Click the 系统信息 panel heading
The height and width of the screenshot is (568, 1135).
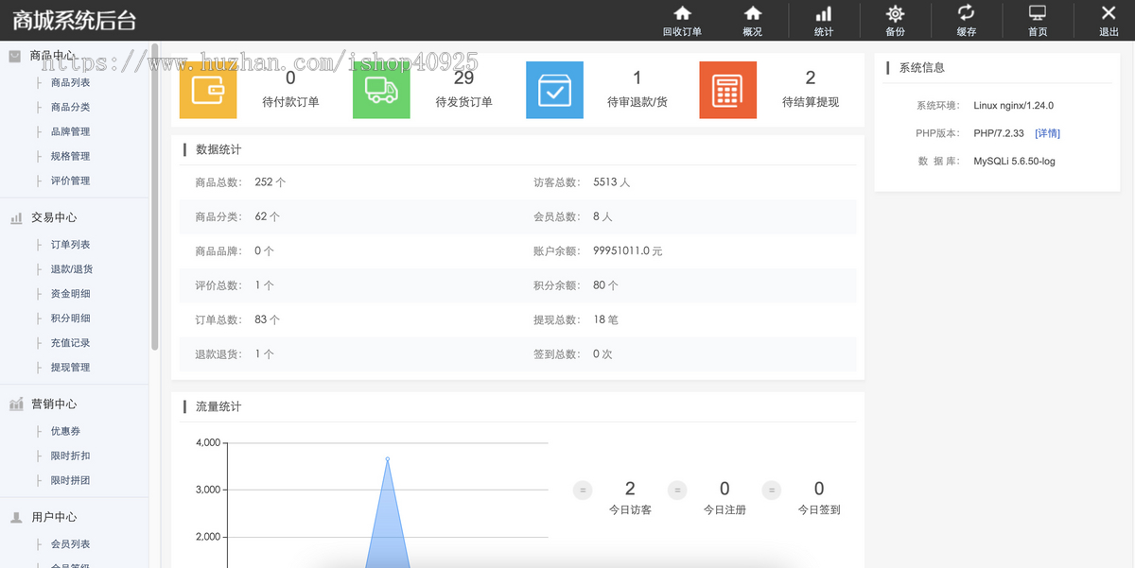[921, 68]
